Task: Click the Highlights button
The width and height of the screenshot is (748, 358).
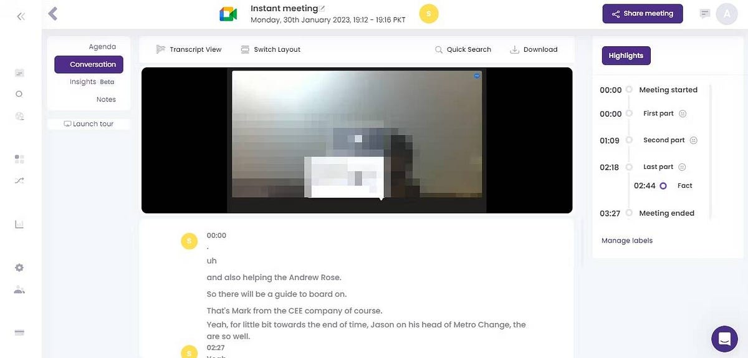Action: [626, 56]
